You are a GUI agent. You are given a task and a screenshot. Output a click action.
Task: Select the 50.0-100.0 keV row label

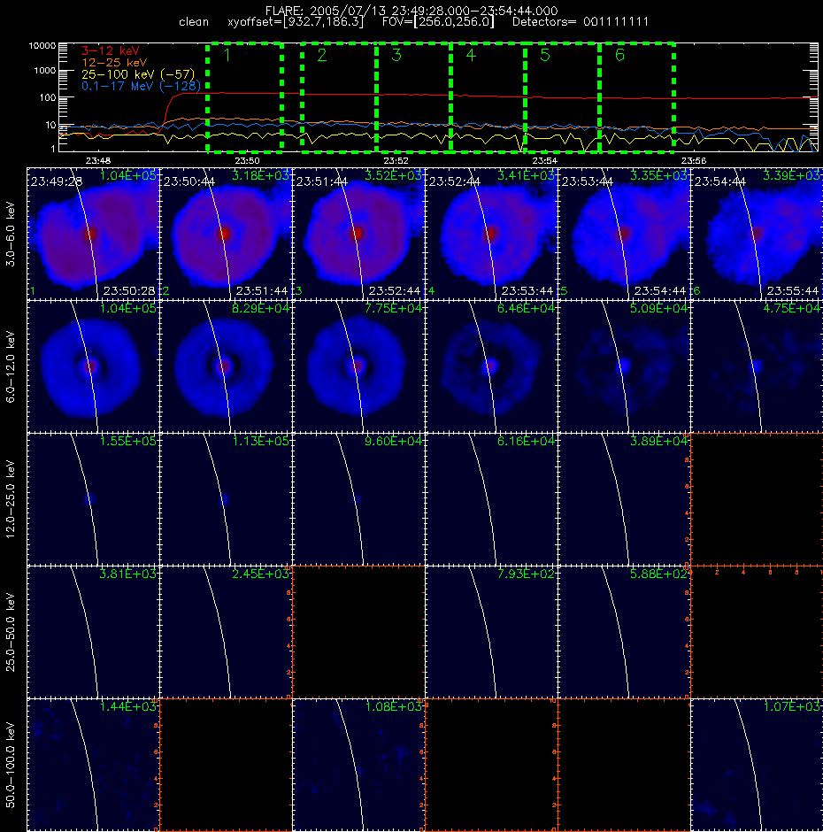point(12,765)
